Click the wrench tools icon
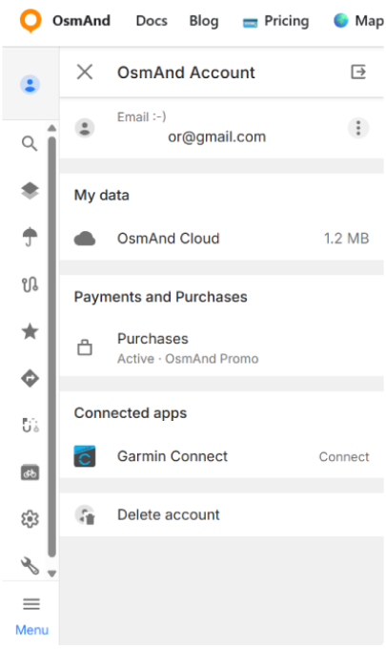Viewport: 386px width, 649px height. 30,566
